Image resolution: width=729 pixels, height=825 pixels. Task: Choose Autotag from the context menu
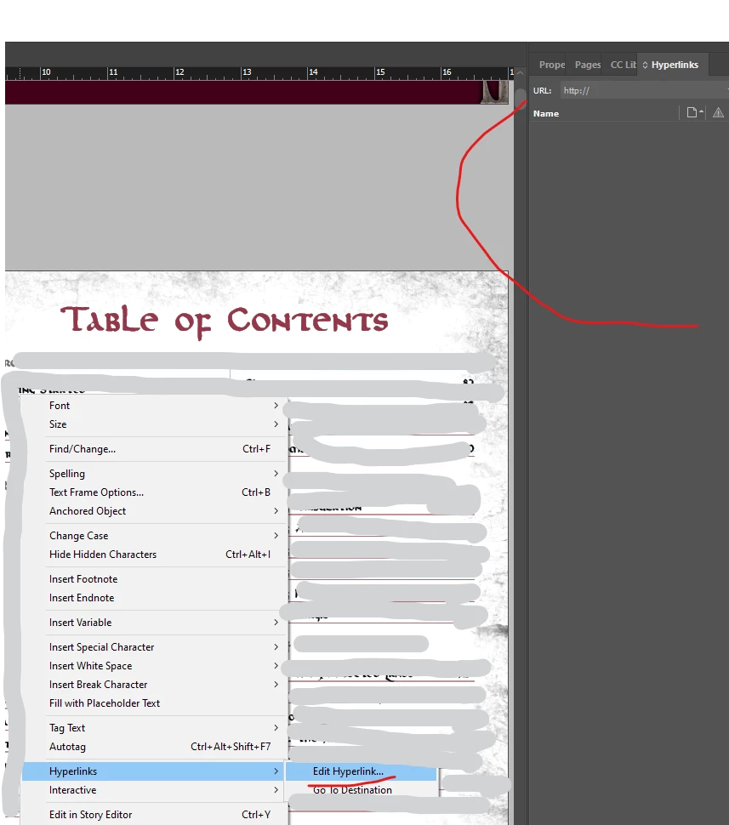click(154, 747)
